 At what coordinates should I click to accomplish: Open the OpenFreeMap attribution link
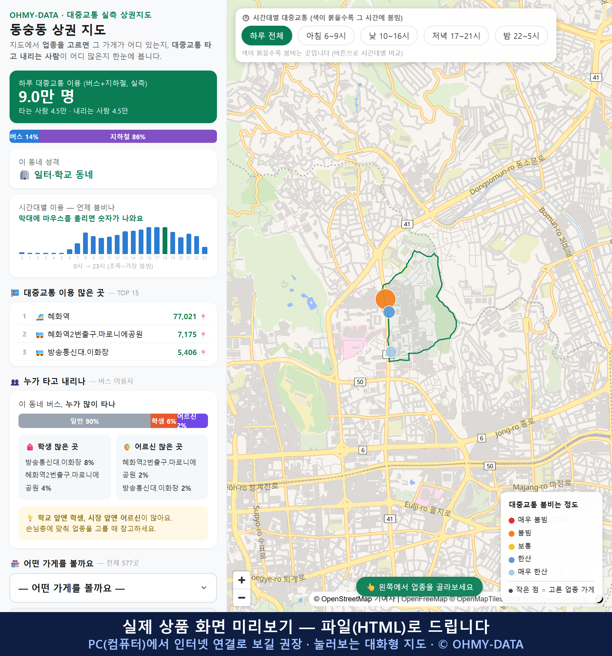pyautogui.click(x=424, y=599)
